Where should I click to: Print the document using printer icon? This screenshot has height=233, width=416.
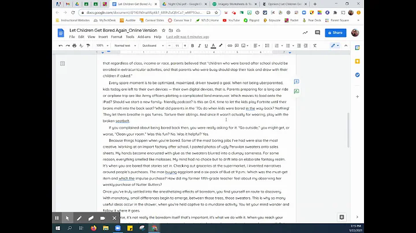[75, 46]
